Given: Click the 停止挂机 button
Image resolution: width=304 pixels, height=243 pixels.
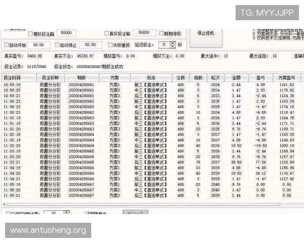Looking at the screenshot, I should click(x=206, y=38).
